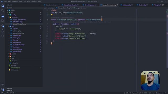Click the KategoriController class breadcrumb
The width and height of the screenshot is (168, 94).
[x=81, y=8]
